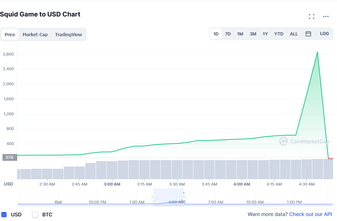Click the price peak on the chart
The height and width of the screenshot is (221, 337).
click(x=317, y=52)
